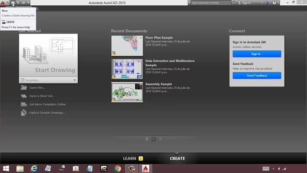Click the Send Feedback button
The height and width of the screenshot is (173, 307).
click(x=257, y=75)
